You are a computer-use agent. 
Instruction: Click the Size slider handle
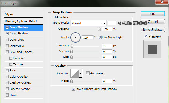pos(72,57)
